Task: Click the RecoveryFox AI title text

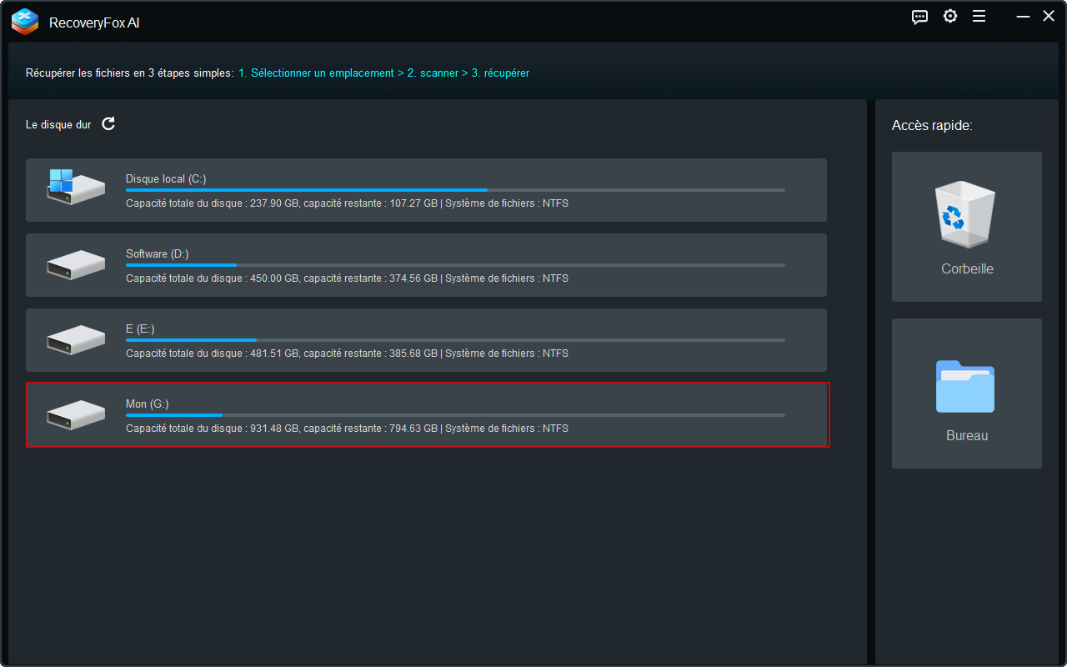Action: pos(94,23)
